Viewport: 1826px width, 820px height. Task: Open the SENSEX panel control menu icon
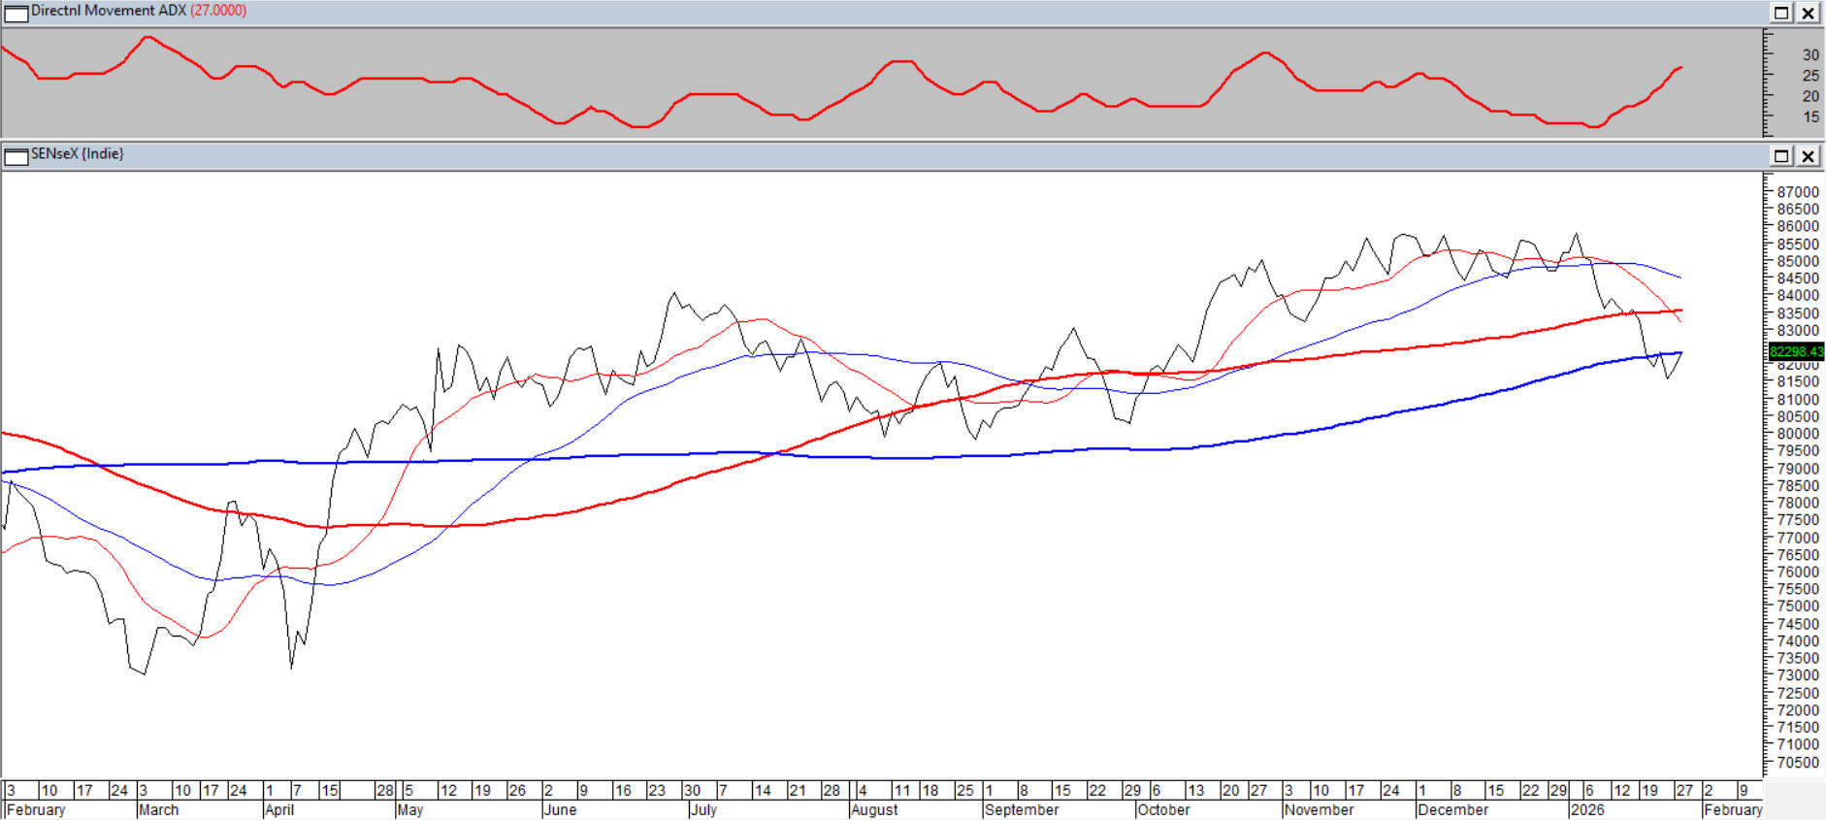click(16, 156)
